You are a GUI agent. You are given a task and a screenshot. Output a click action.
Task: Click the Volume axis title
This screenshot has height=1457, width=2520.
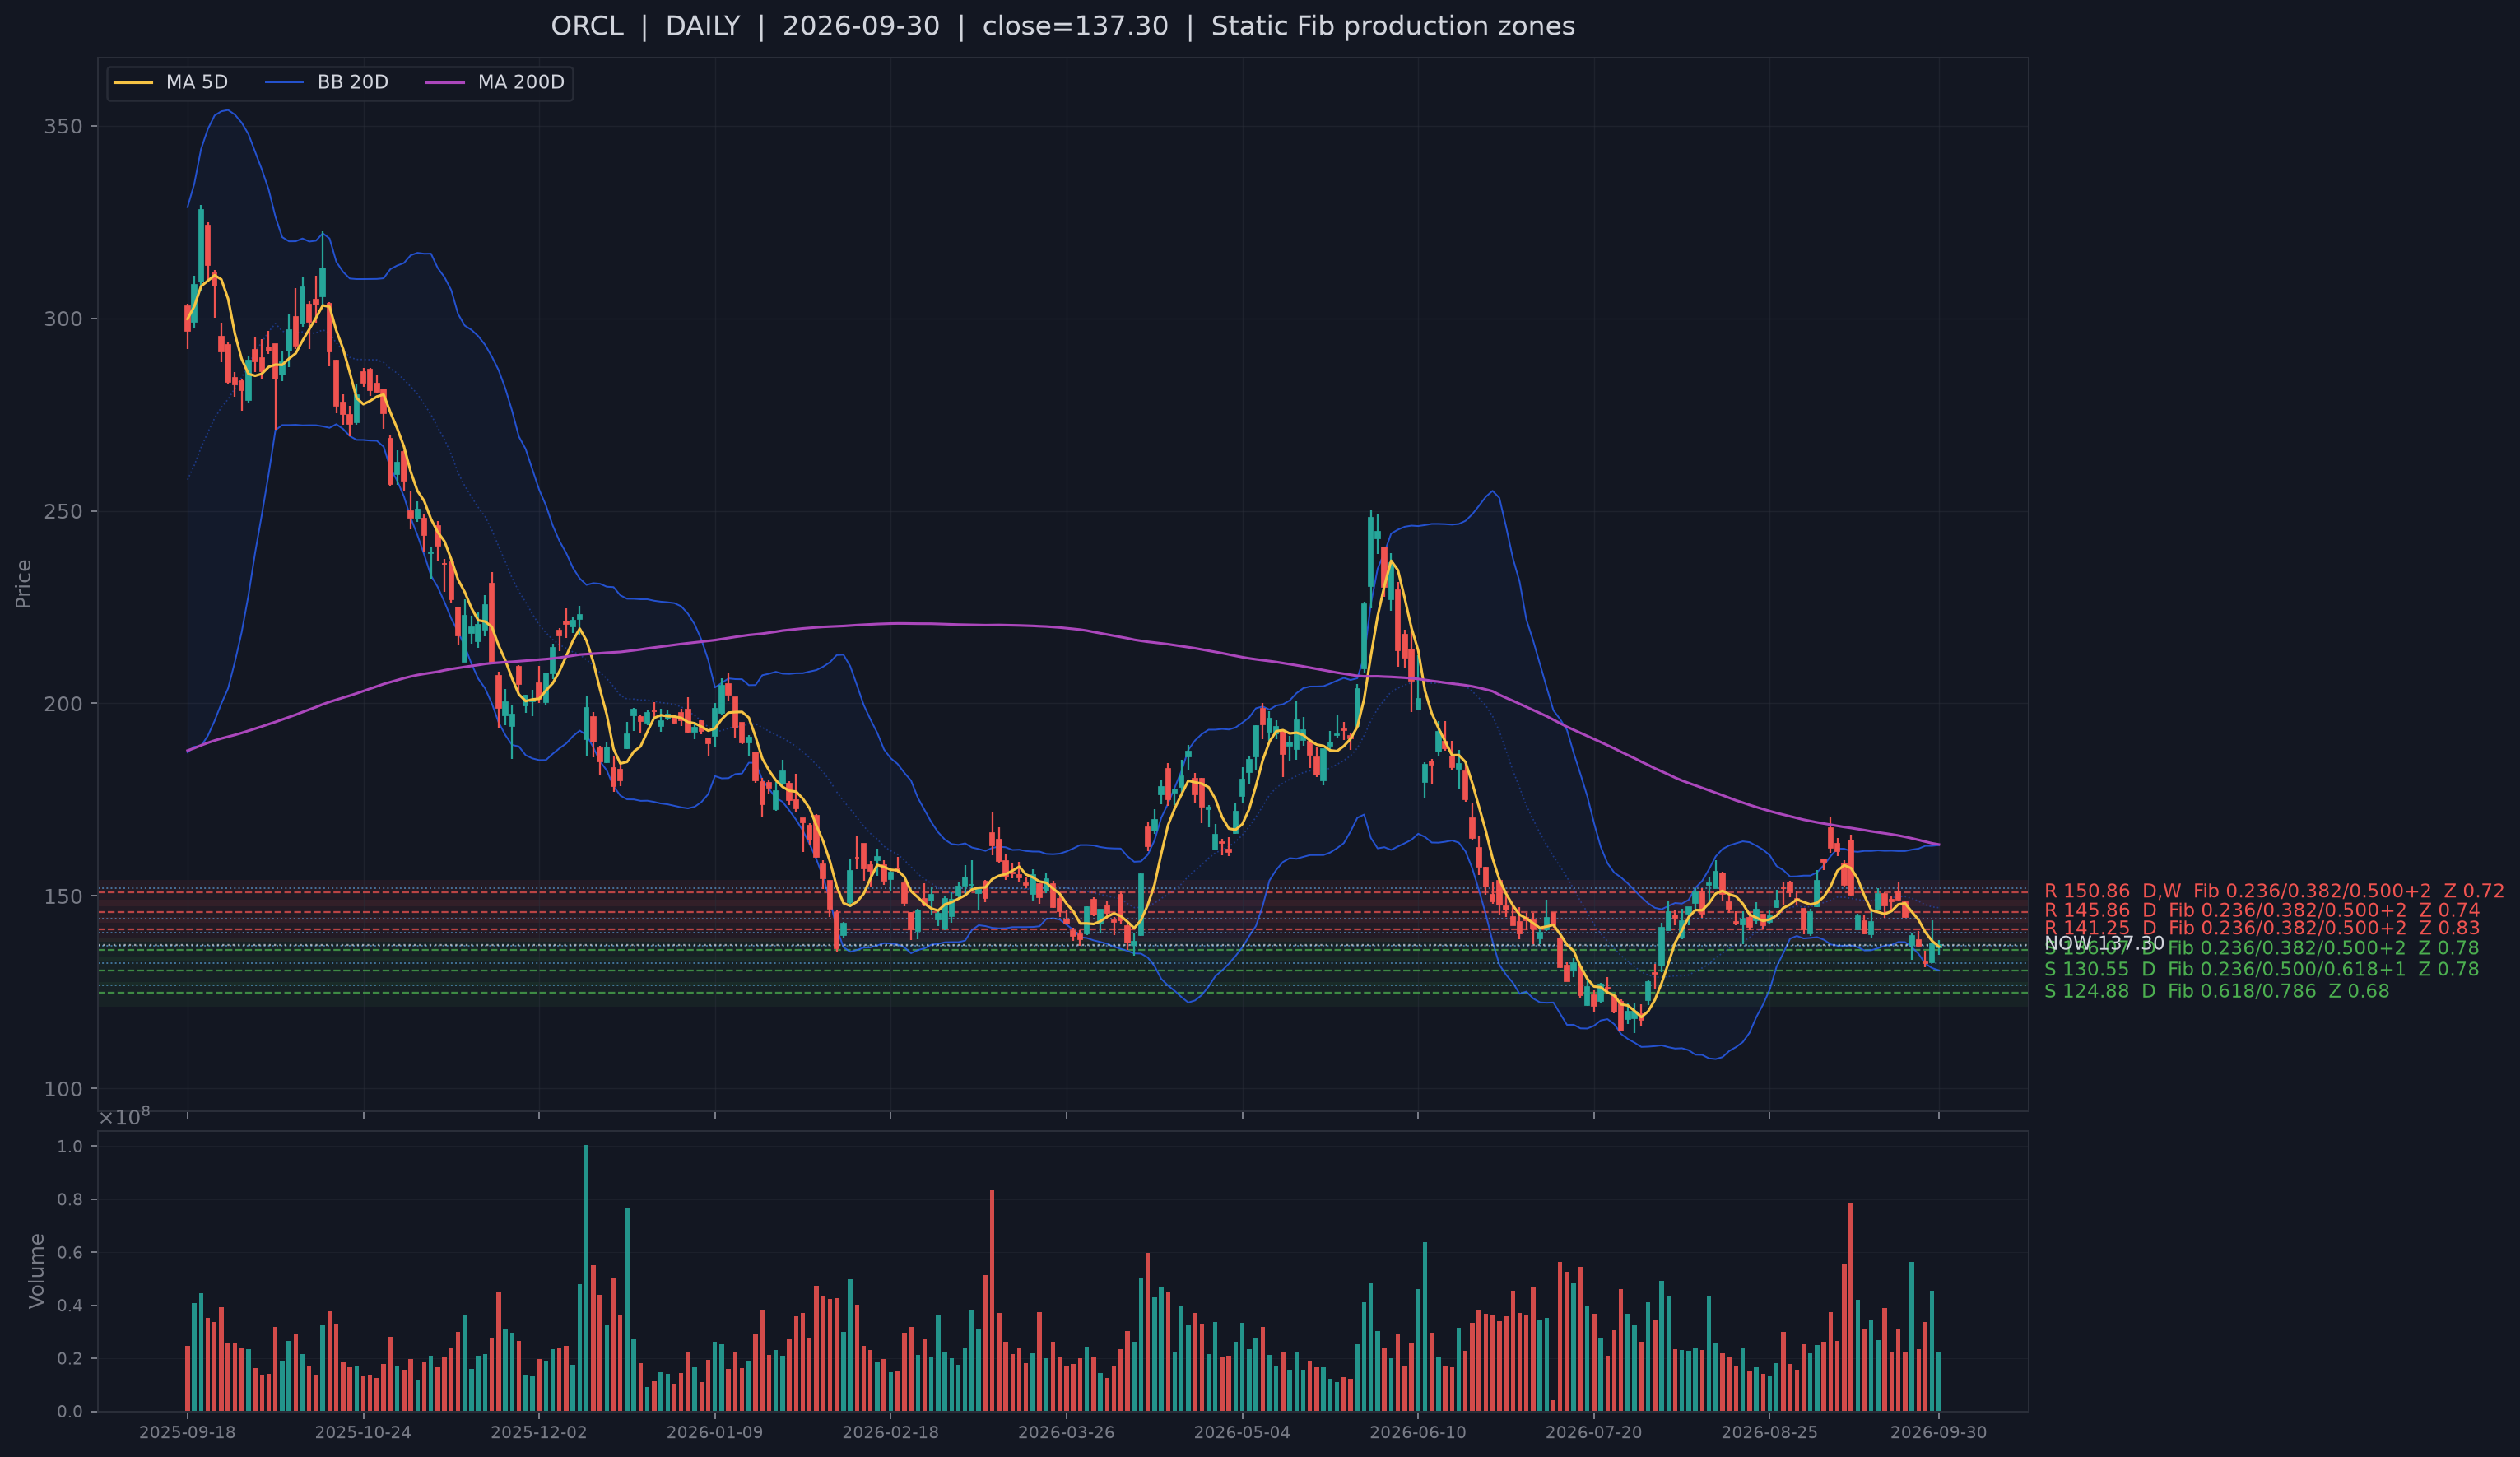tap(36, 1271)
